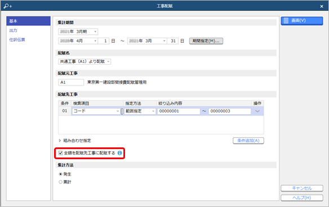Image resolution: width=329 pixels, height=207 pixels.
Task: Click the キャンセル button
Action: pos(302,188)
